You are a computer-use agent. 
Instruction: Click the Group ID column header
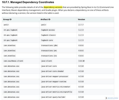(7, 19)
